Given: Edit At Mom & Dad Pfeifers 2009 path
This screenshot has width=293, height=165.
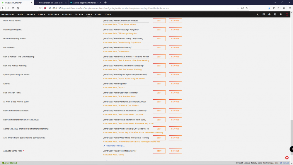Looking at the screenshot, I should tap(159, 102).
